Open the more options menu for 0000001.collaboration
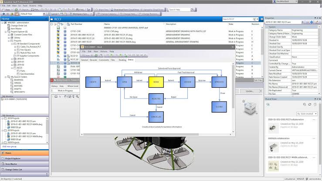This screenshot has height=181, width=322. 314,138
